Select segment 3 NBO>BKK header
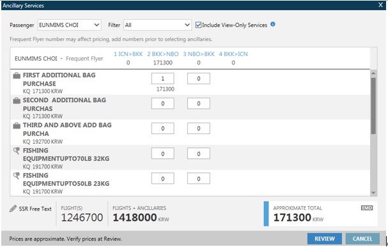This screenshot has width=388, height=247. 199,54
